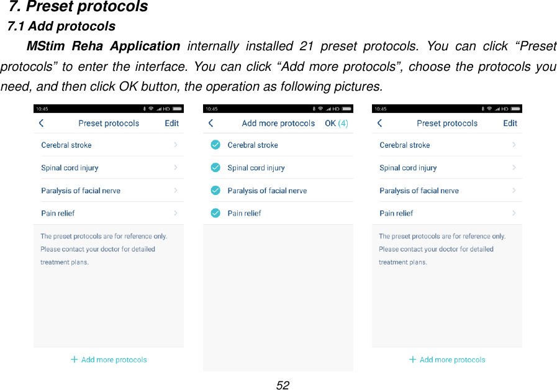Confirm selections with the OK (4) button
Image resolution: width=557 pixels, height=390 pixels.
(x=337, y=123)
